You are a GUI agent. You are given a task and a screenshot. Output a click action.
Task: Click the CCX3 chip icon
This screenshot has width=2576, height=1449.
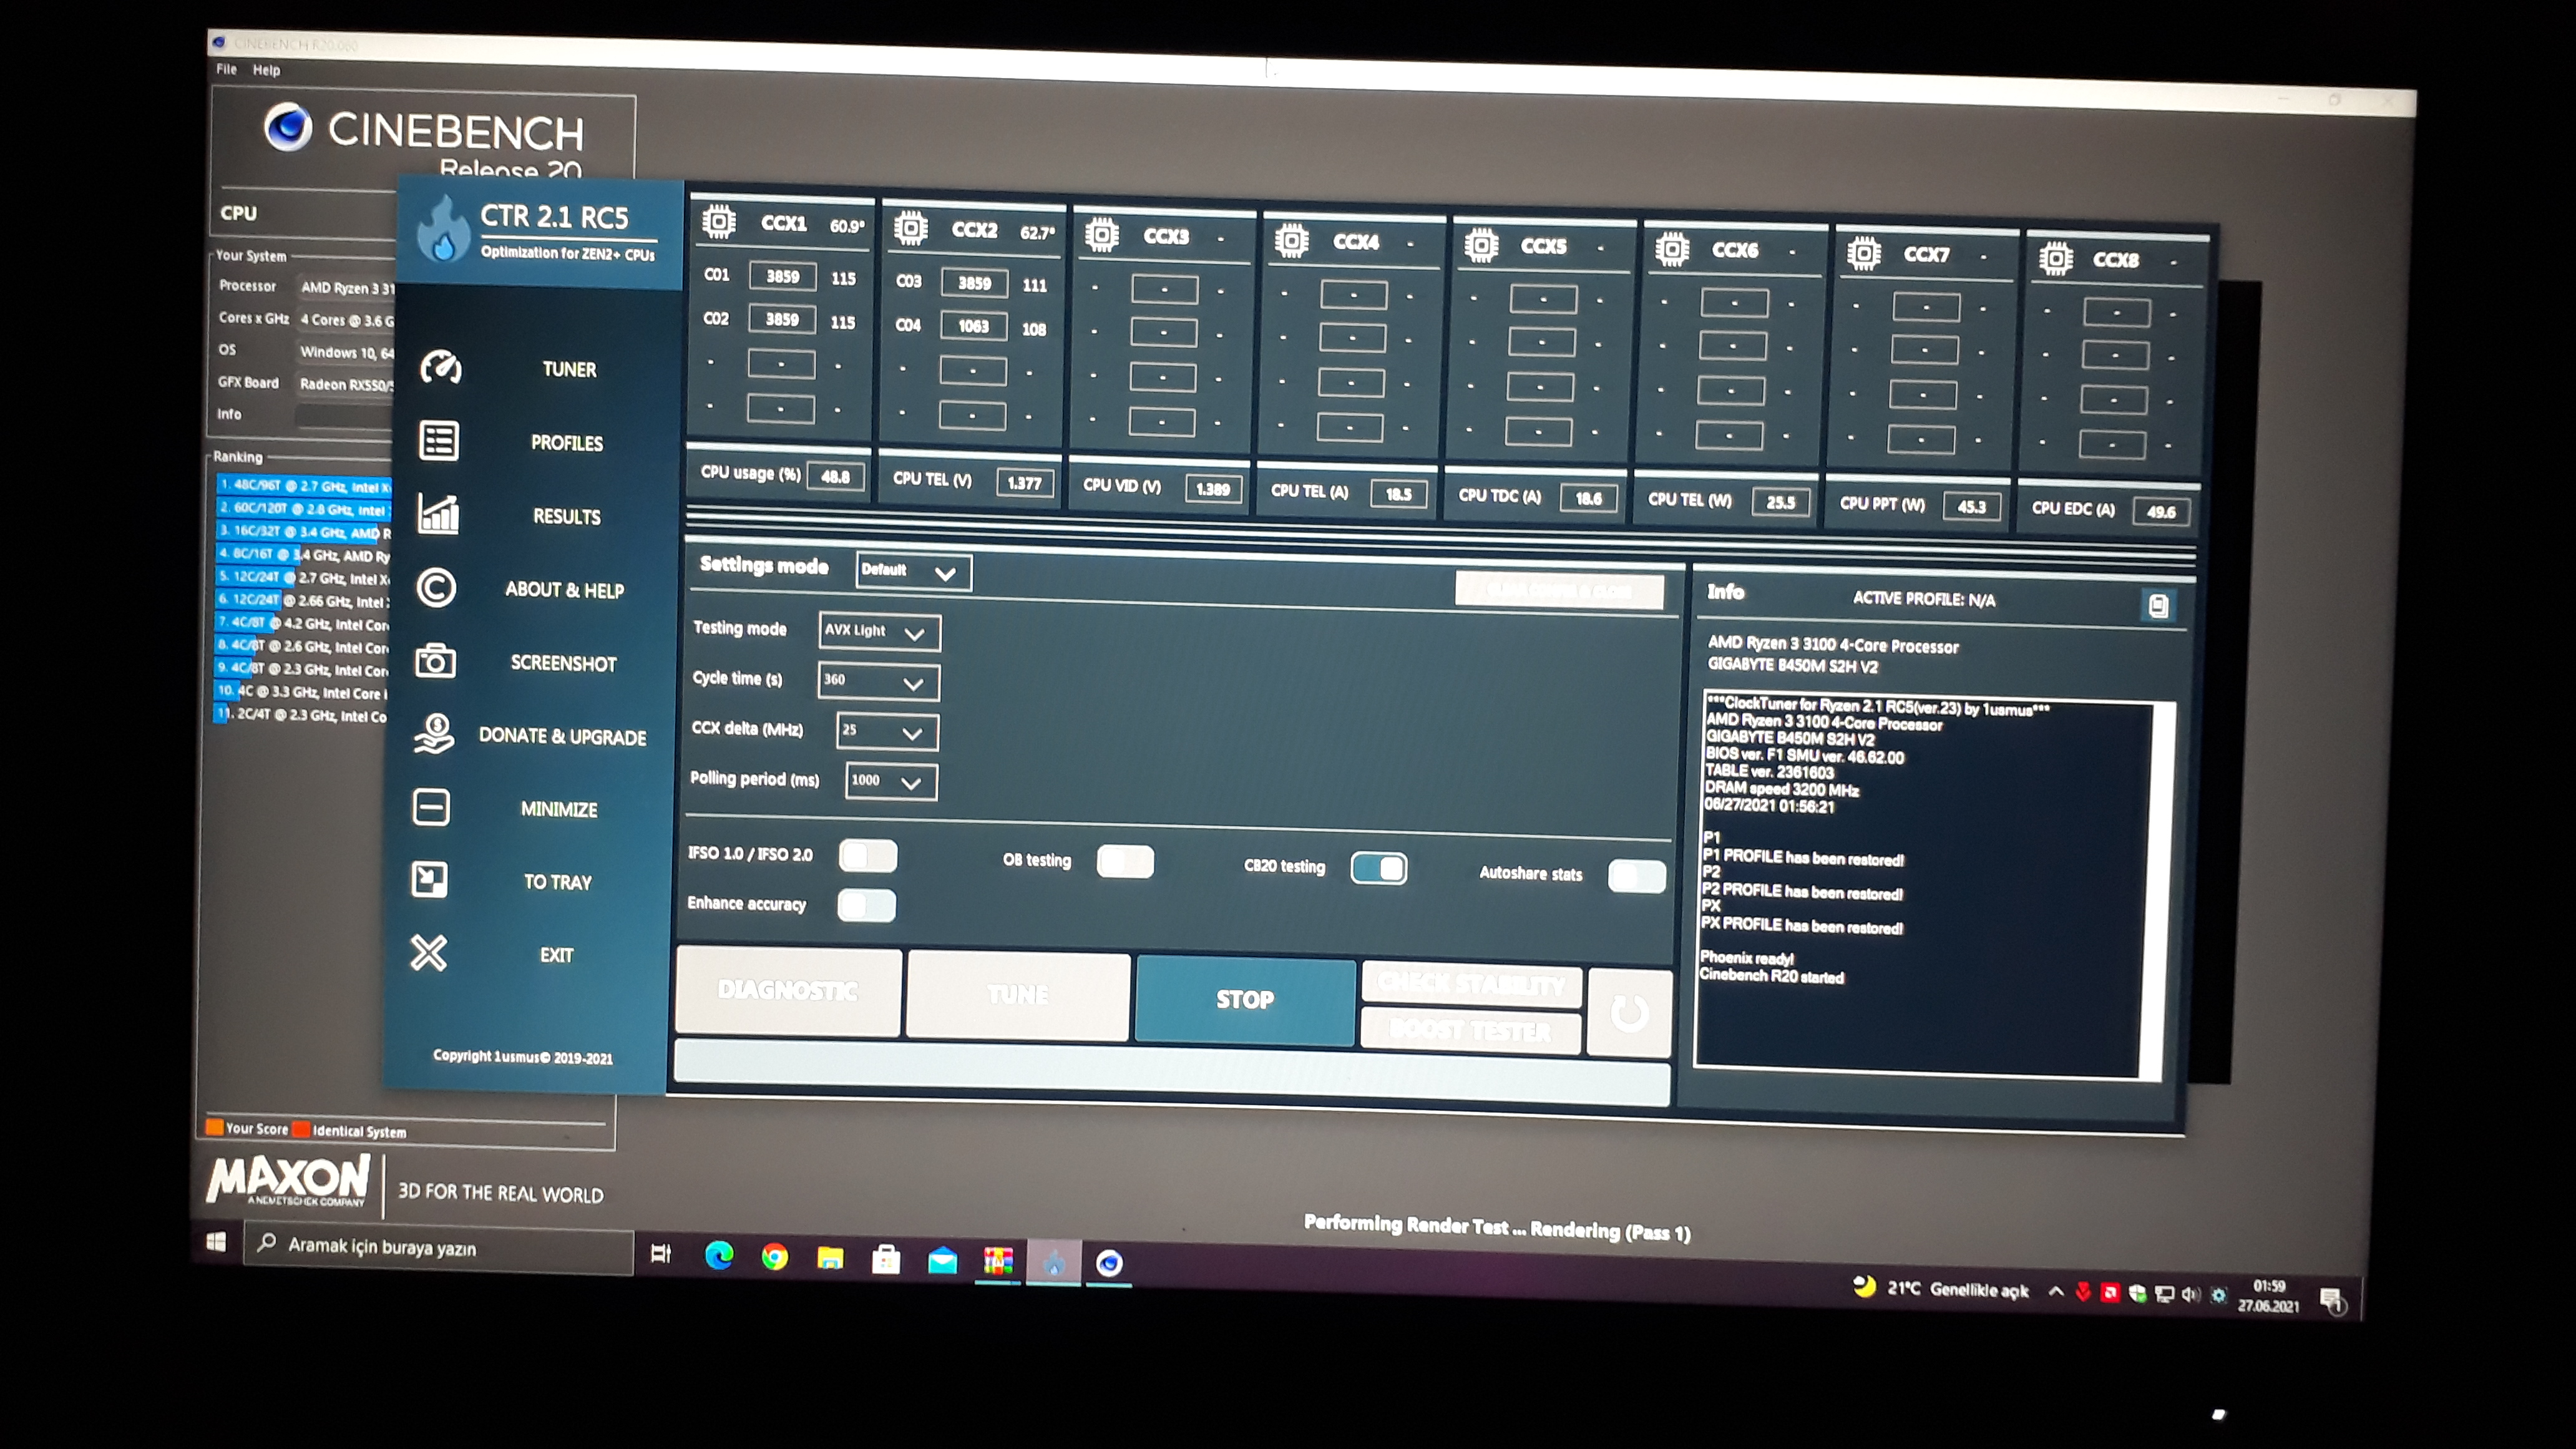click(1101, 235)
